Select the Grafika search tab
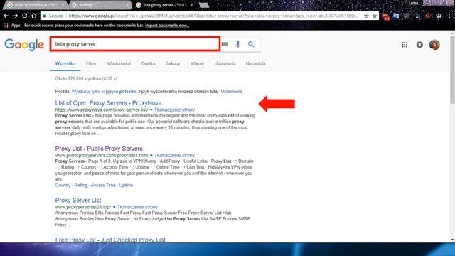This screenshot has height=256, width=455. click(x=148, y=63)
